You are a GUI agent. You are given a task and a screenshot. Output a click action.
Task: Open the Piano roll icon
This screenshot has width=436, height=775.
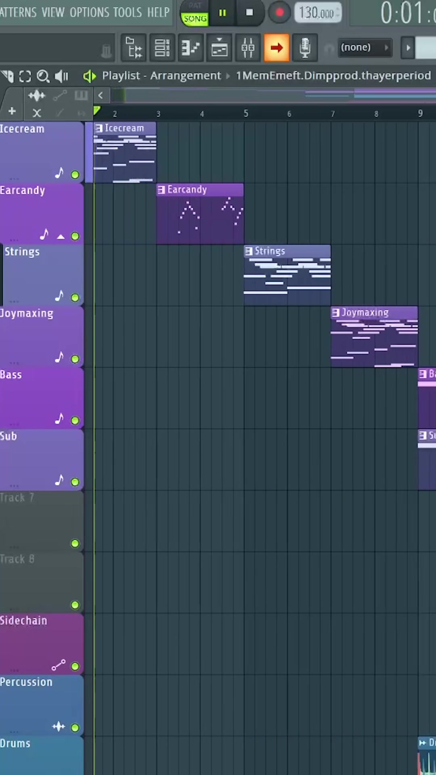coord(191,48)
